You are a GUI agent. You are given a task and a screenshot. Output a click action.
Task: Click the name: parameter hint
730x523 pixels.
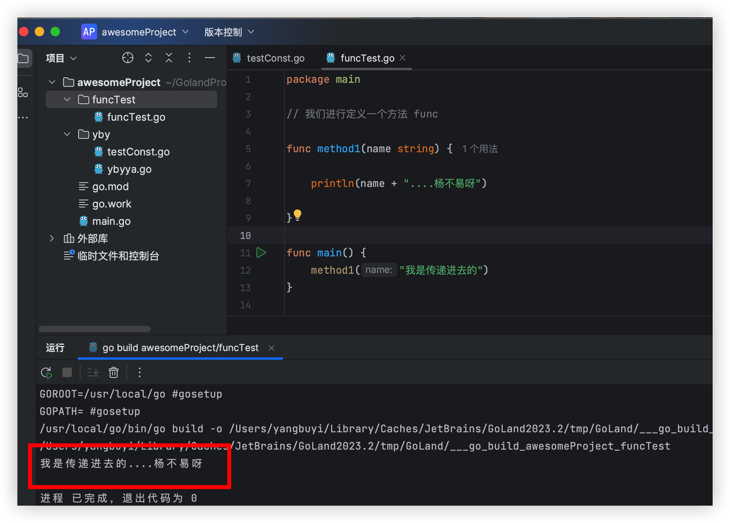pos(379,270)
